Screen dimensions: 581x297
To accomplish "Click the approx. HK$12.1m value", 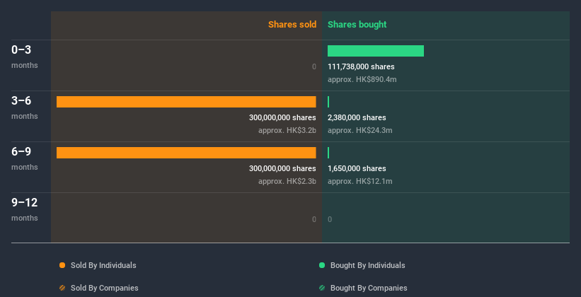I will (x=359, y=181).
